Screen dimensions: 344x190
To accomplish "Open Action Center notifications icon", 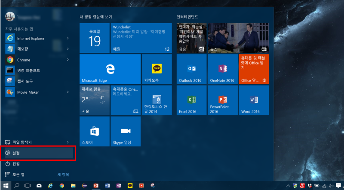I will point(338,186).
